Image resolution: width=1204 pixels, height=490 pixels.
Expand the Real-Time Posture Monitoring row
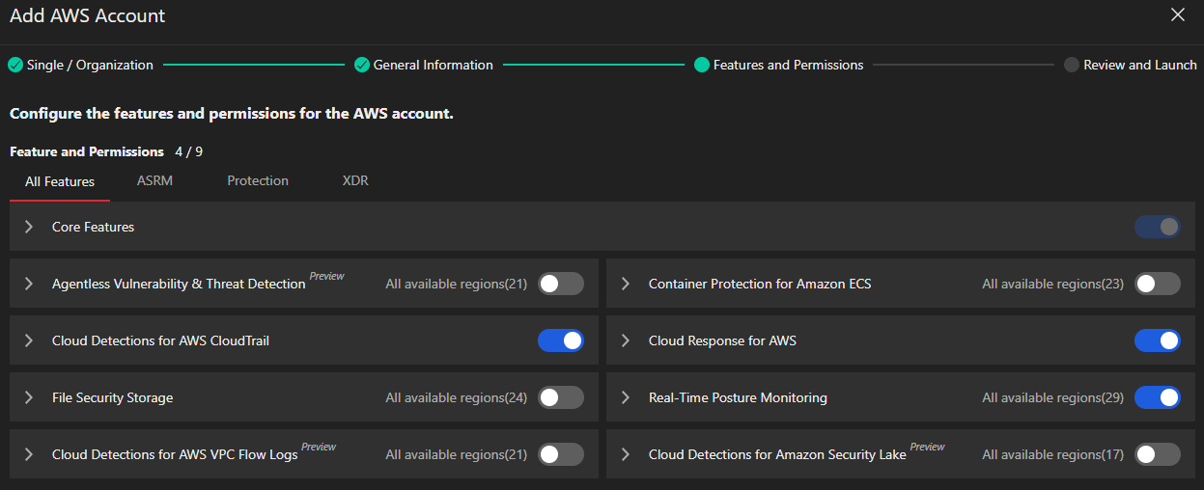[626, 397]
